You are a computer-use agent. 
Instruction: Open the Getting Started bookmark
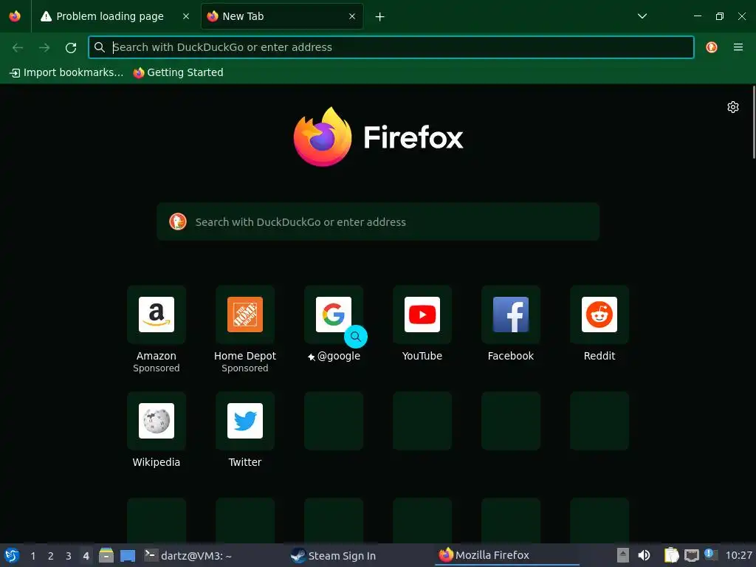pos(179,72)
